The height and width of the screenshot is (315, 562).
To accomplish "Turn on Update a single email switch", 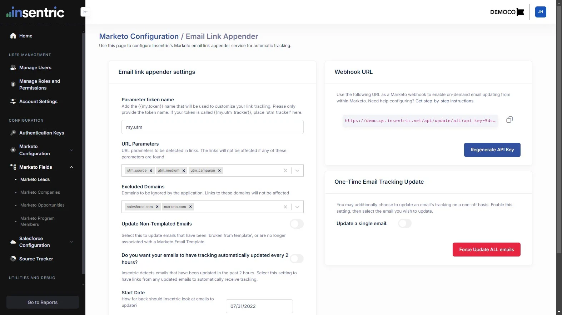I will click(405, 223).
